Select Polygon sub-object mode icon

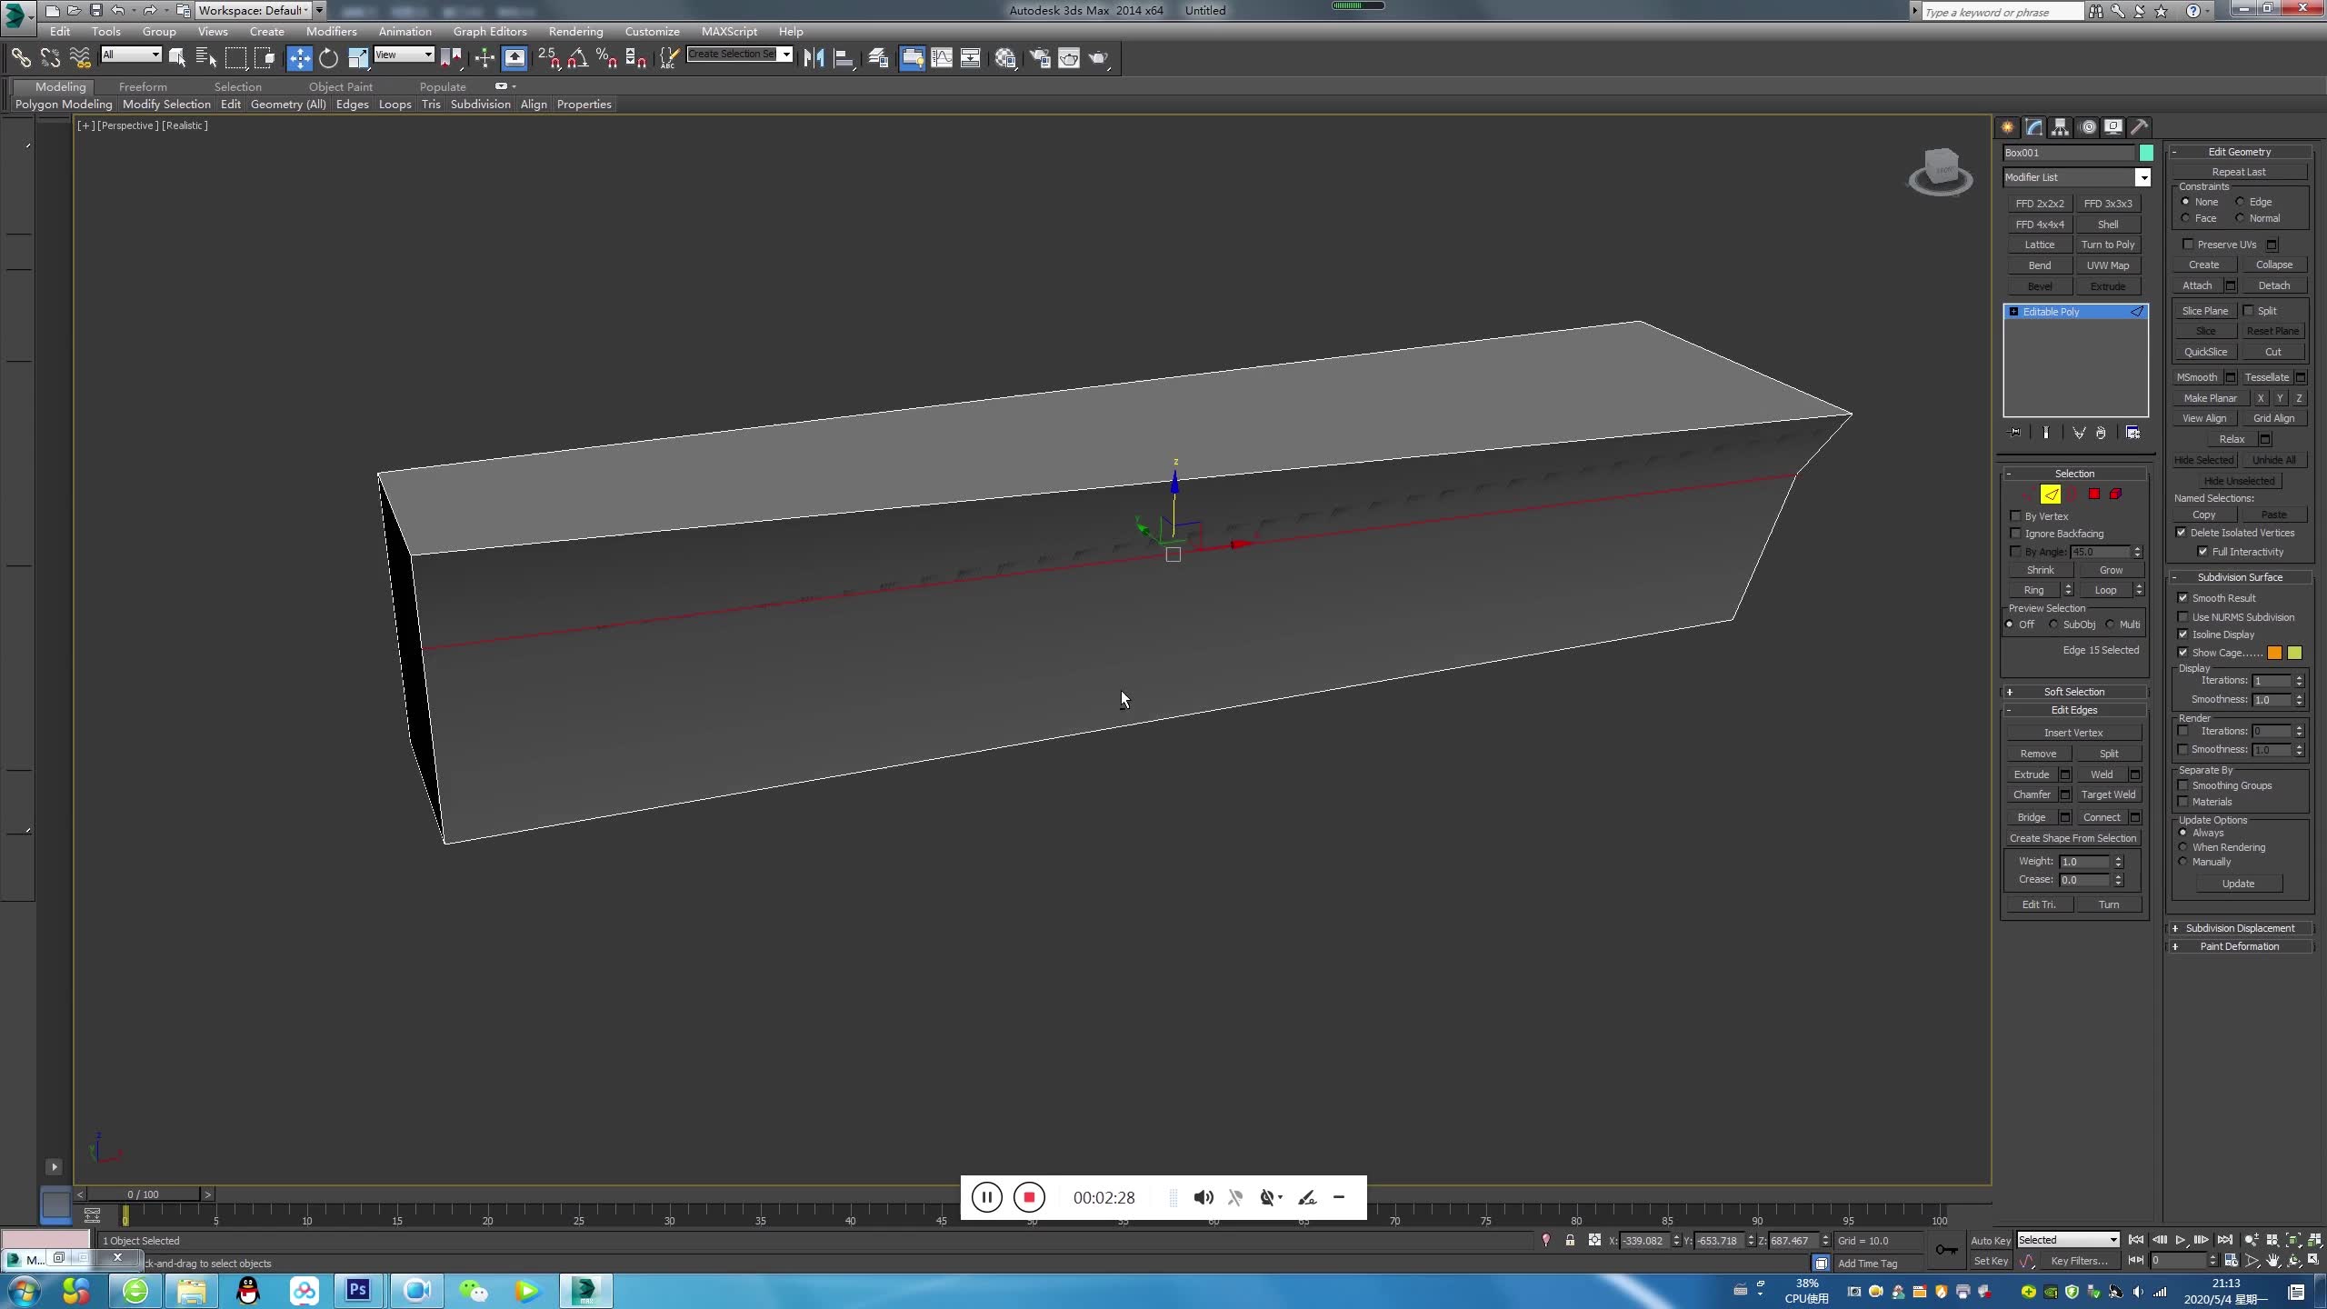pyautogui.click(x=2093, y=494)
